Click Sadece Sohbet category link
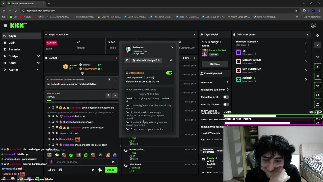Image resolution: width=323 pixels, height=182 pixels. (217, 50)
